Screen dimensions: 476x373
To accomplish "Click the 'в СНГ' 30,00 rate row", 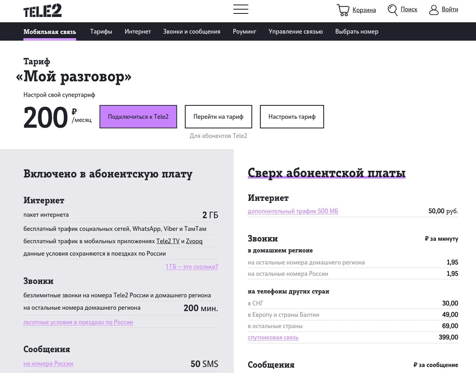I will (353, 303).
